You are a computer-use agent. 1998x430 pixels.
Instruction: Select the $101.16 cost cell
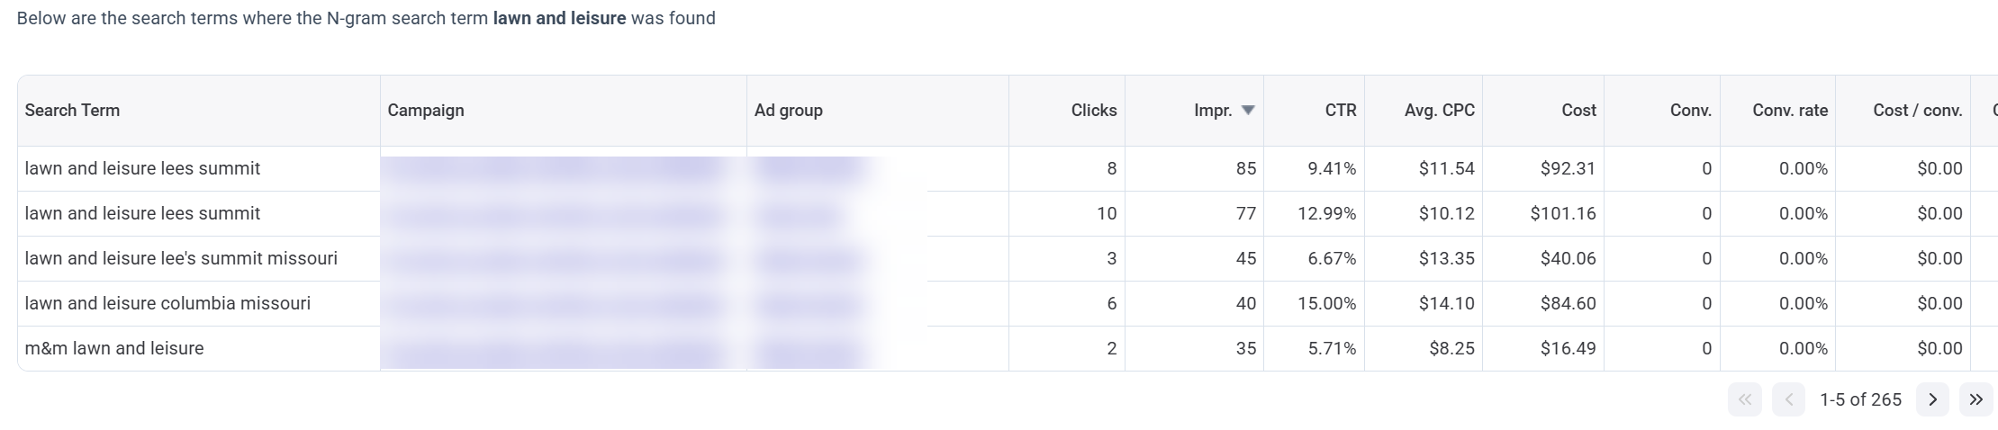[1562, 213]
